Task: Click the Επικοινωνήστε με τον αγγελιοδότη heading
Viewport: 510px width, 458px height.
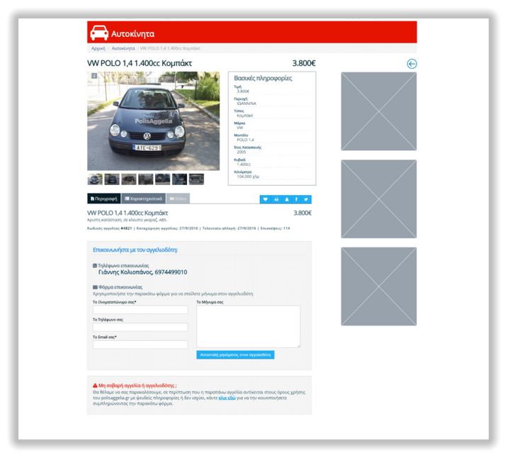Action: pos(135,250)
